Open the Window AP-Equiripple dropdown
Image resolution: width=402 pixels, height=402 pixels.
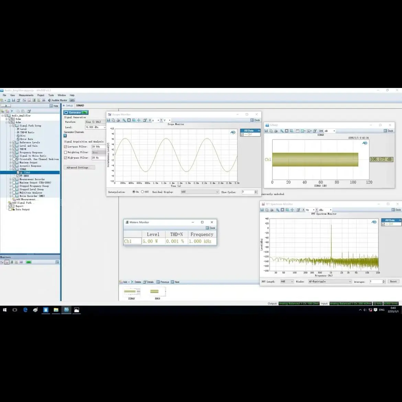330,281
